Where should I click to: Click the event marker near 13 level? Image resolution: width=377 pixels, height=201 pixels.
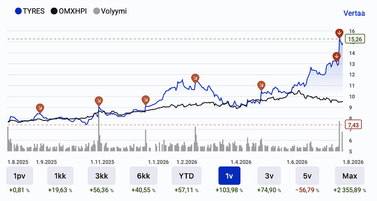pyautogui.click(x=337, y=57)
